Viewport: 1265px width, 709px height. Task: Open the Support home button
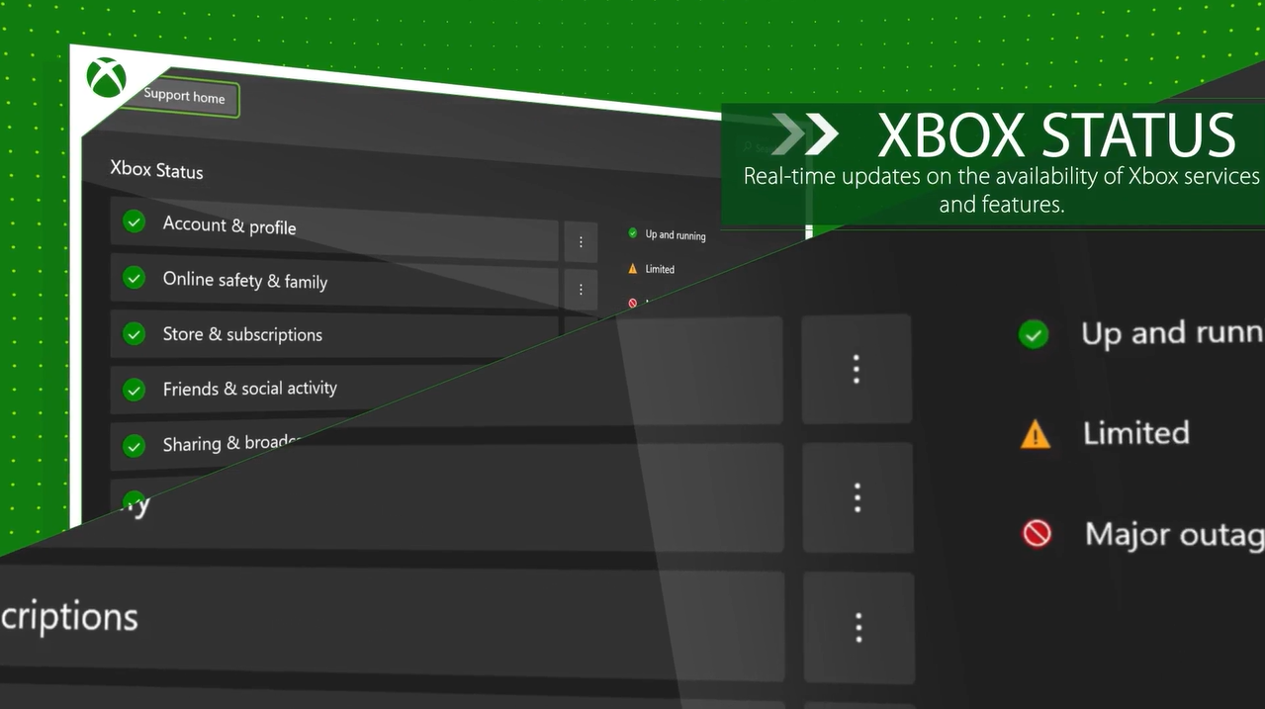[184, 97]
